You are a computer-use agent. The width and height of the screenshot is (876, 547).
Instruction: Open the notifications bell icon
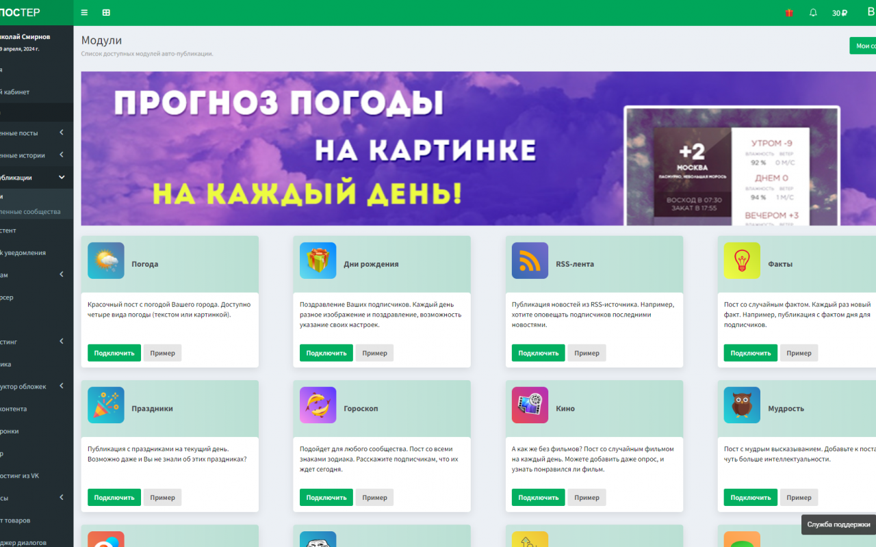(x=813, y=12)
